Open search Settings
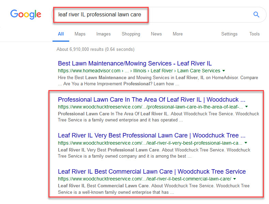 pos(229,34)
